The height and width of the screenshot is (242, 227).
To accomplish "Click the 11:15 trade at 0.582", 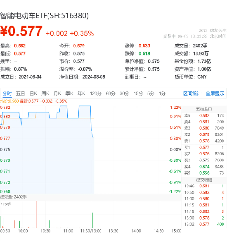I will pos(204,211).
